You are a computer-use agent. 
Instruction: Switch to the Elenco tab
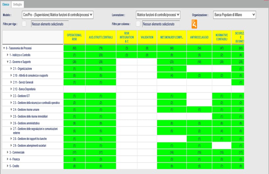tap(6, 5)
